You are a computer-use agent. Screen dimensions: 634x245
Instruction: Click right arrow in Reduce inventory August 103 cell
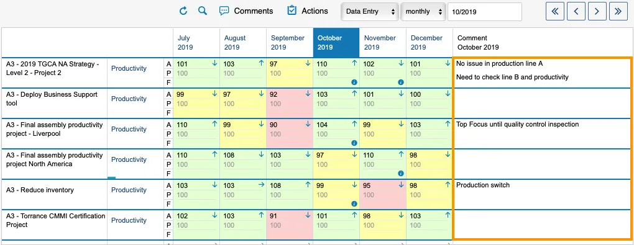(x=261, y=185)
